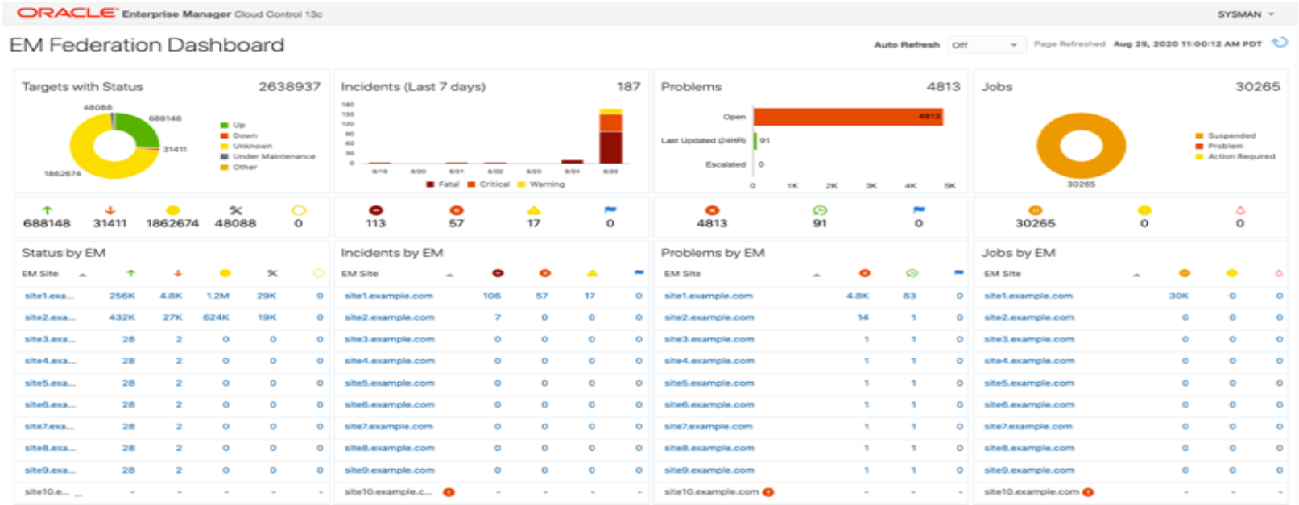Click flag column header in Incidents by EM

point(639,274)
